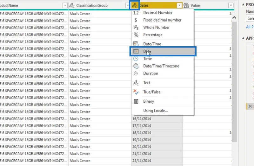This screenshot has height=166, width=254.
Task: Click the 123 Whole Number icon
Action: 136,28
